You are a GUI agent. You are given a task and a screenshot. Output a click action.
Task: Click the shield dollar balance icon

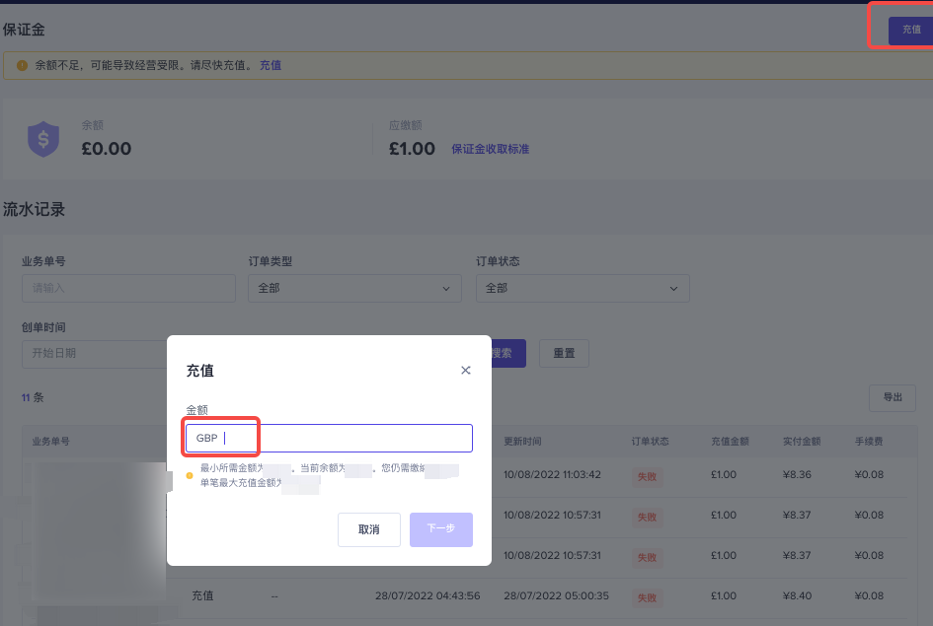tap(43, 139)
